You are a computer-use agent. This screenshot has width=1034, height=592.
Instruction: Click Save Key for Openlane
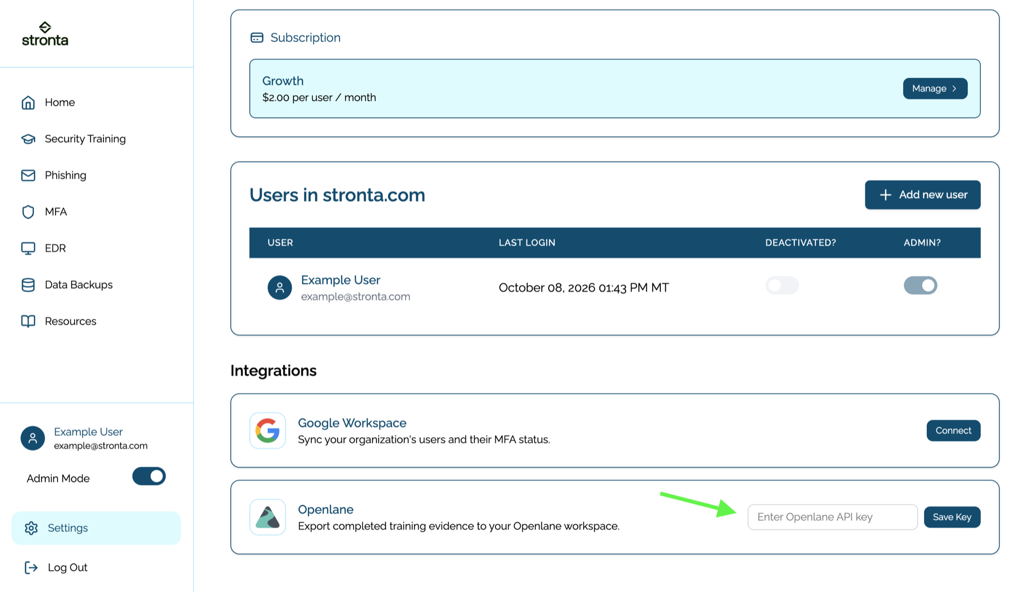(x=952, y=517)
